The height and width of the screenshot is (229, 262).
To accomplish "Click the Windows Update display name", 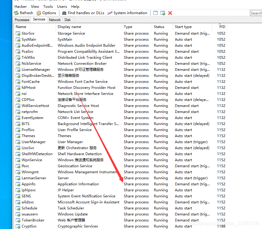I will coord(73,214).
